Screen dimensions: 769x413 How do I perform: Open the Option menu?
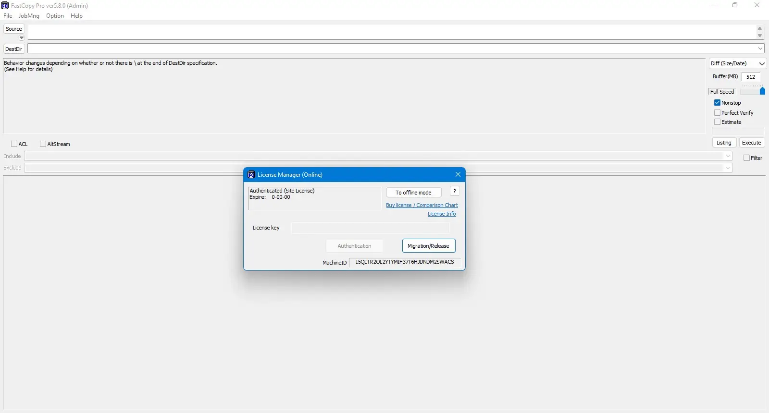[x=55, y=16]
